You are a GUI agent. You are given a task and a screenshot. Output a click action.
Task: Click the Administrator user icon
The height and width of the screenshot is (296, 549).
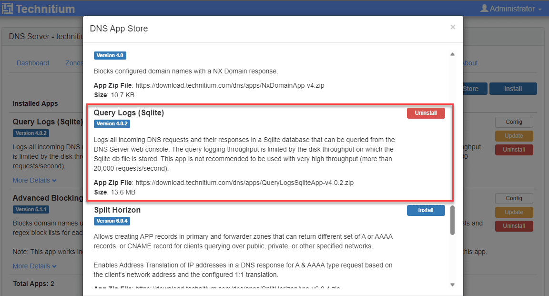click(x=484, y=9)
